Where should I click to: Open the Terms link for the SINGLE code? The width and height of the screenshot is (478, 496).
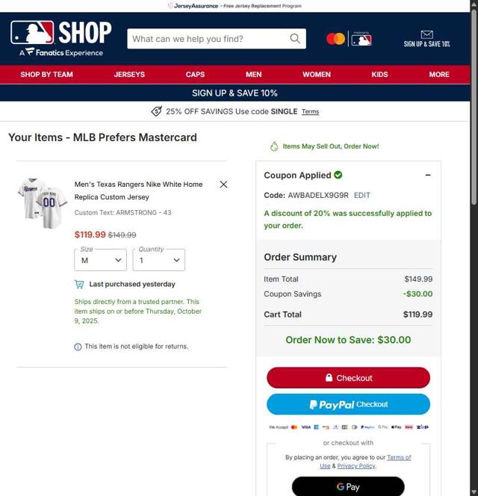pyautogui.click(x=311, y=111)
